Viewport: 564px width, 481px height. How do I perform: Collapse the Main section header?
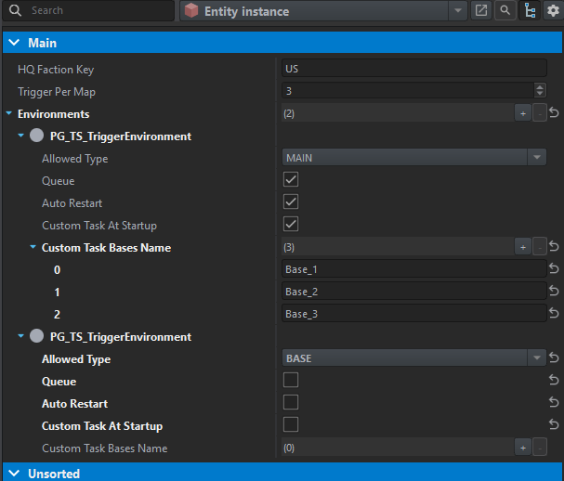[13, 43]
